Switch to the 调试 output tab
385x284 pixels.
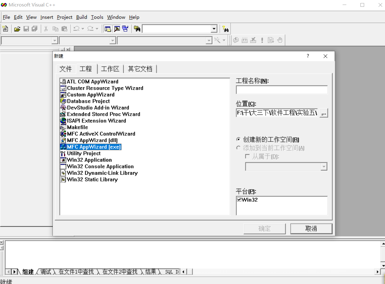click(46, 272)
